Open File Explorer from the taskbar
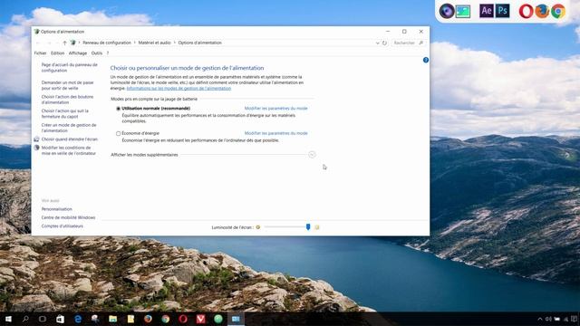The width and height of the screenshot is (580, 326). pos(112,319)
